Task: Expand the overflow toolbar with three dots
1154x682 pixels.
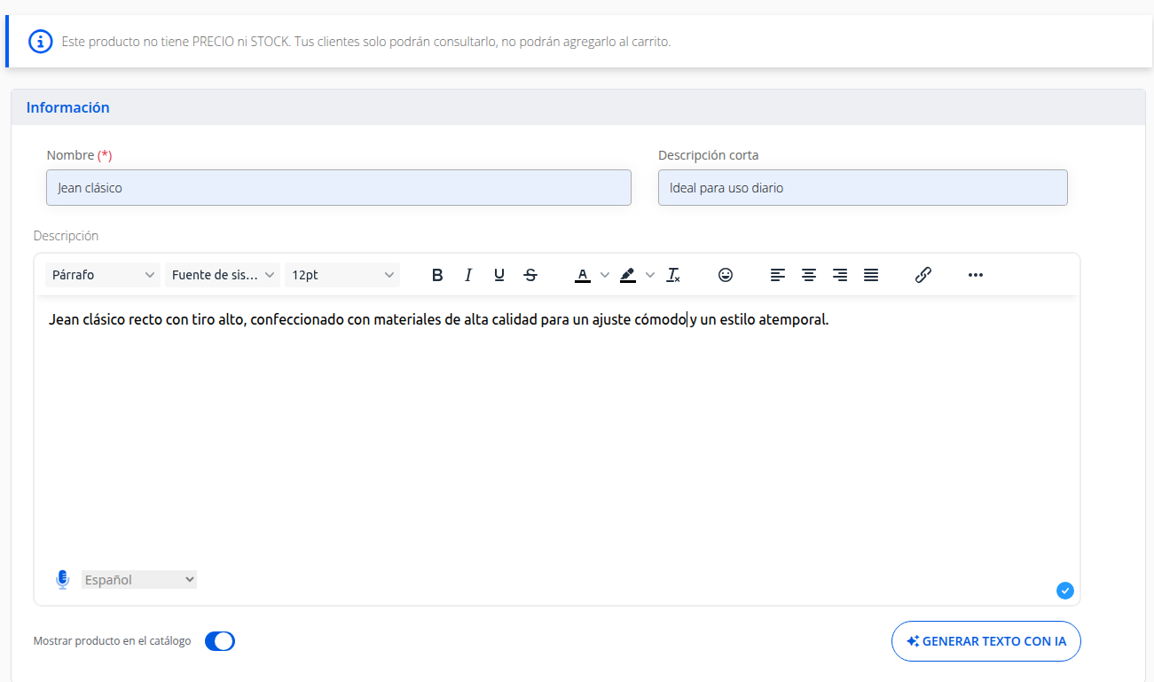Action: coord(975,275)
